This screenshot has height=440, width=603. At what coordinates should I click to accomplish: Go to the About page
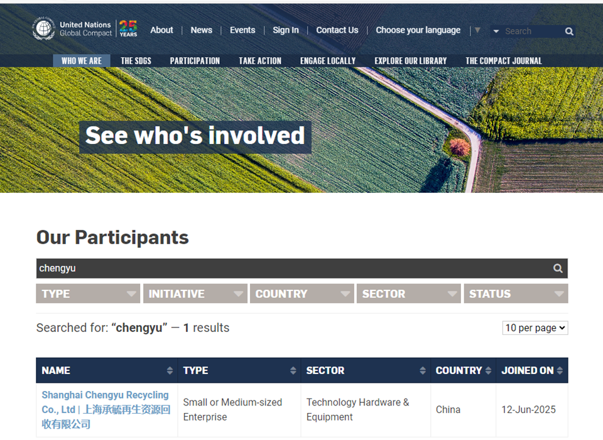(161, 30)
